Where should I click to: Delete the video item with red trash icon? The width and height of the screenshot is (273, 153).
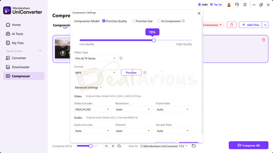(264, 40)
